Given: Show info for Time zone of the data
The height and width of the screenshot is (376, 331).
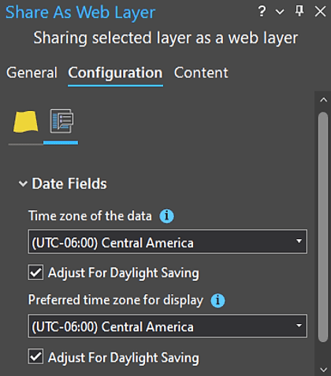Looking at the screenshot, I should click(x=166, y=216).
